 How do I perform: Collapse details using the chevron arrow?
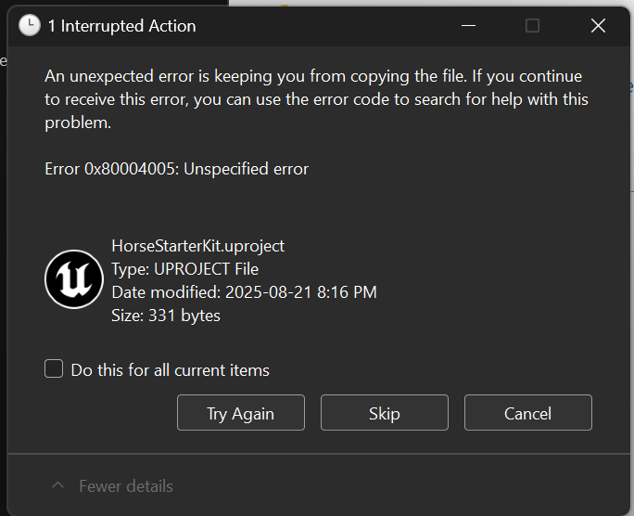[57, 486]
